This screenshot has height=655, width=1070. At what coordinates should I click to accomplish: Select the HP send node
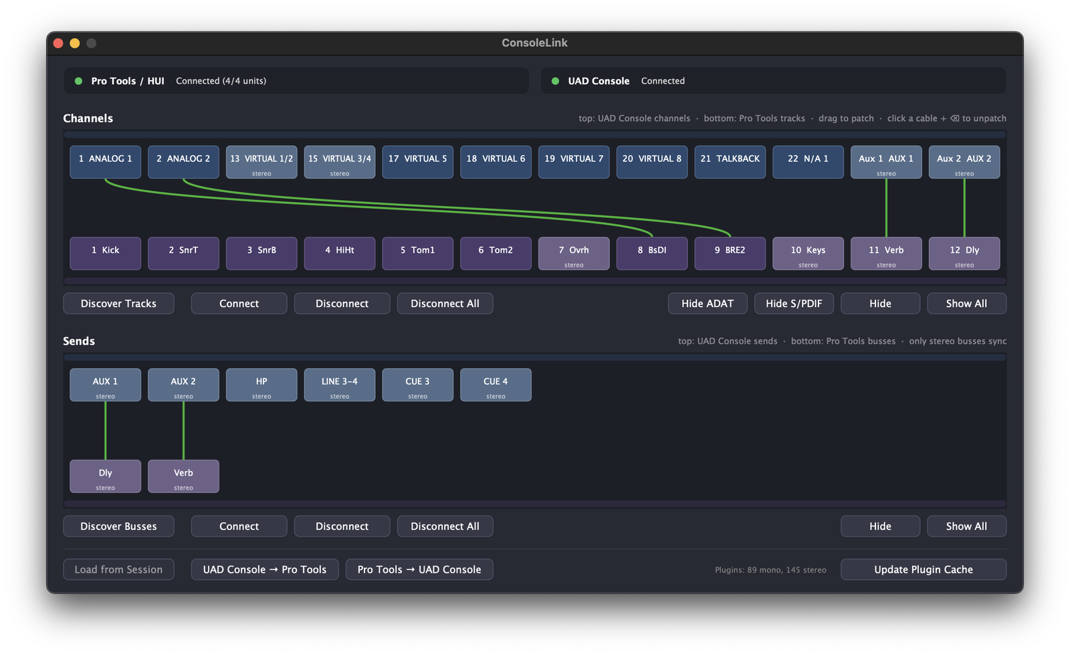tap(261, 385)
